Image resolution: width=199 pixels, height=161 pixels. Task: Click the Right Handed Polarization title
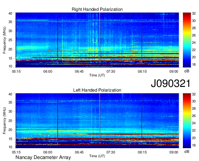click(x=97, y=9)
